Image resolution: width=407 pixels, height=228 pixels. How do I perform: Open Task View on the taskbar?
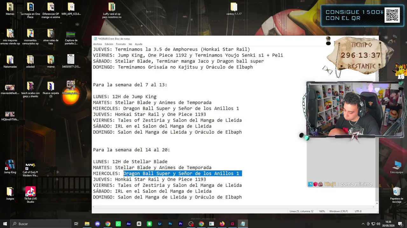(76, 224)
